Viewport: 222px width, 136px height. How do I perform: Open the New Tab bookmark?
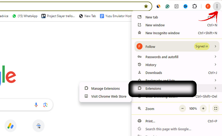(88, 16)
